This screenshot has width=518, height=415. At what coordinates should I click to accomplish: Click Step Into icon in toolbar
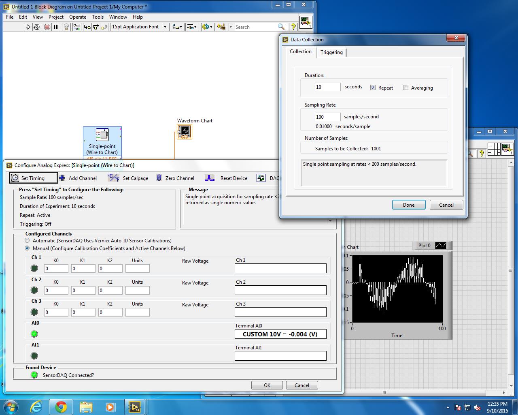(x=87, y=27)
